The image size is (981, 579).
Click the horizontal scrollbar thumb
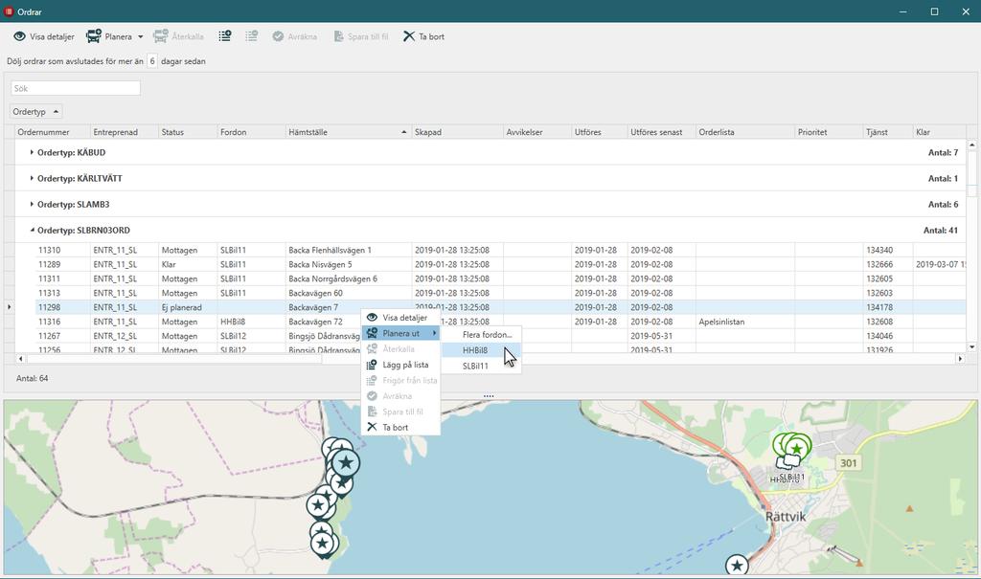point(174,358)
